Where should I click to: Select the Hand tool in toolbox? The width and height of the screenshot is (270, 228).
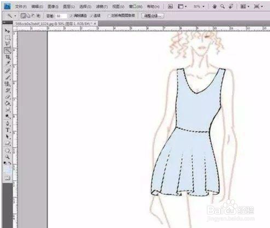pos(7,151)
